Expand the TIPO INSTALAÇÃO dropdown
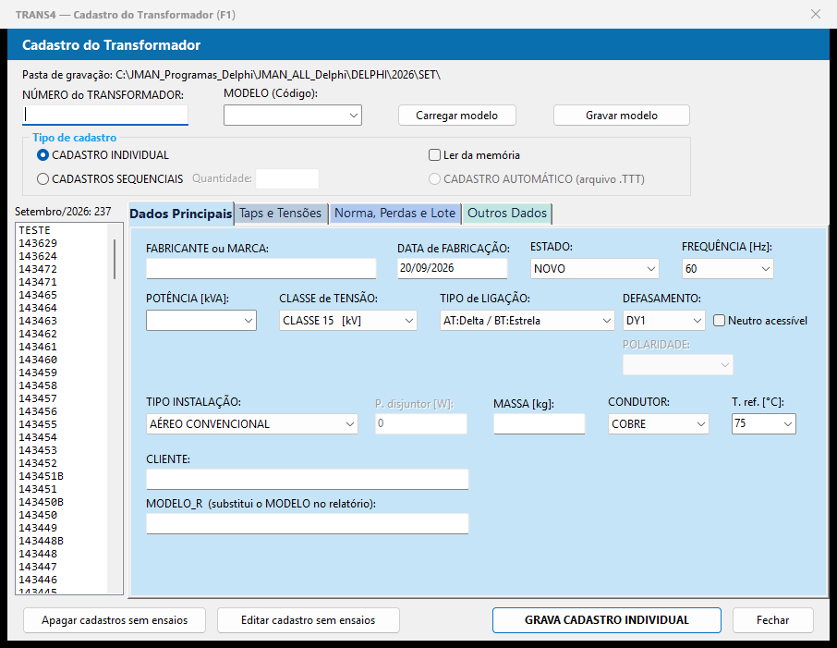This screenshot has width=837, height=648. click(252, 424)
